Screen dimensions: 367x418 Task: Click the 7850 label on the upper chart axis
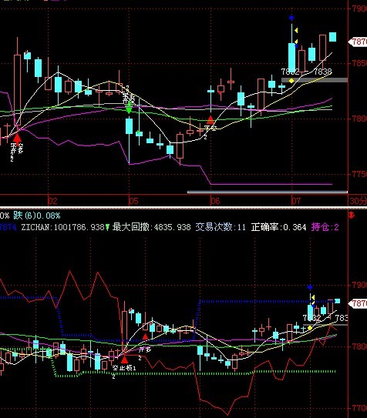coord(359,63)
